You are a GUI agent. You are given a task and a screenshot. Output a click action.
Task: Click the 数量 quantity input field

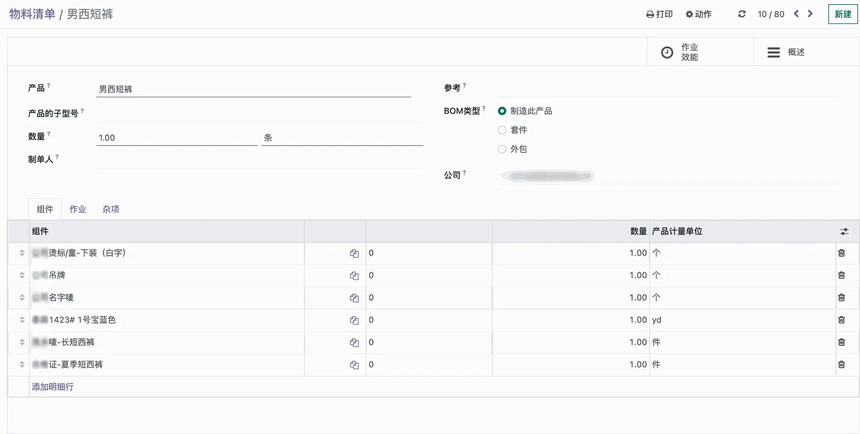click(x=176, y=138)
